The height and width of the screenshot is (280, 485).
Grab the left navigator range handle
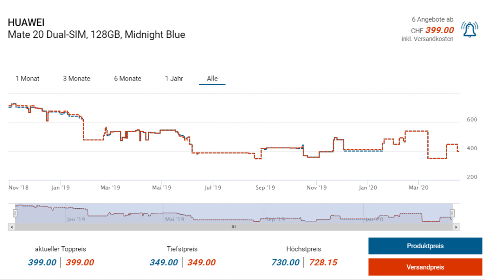[x=15, y=213]
